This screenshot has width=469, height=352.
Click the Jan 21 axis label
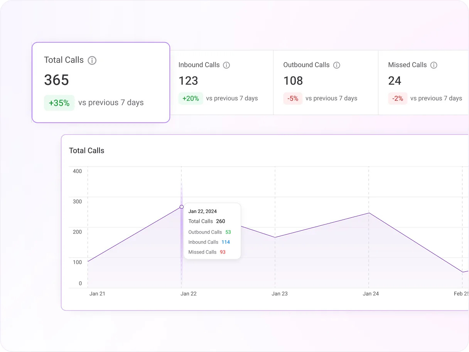pos(97,294)
